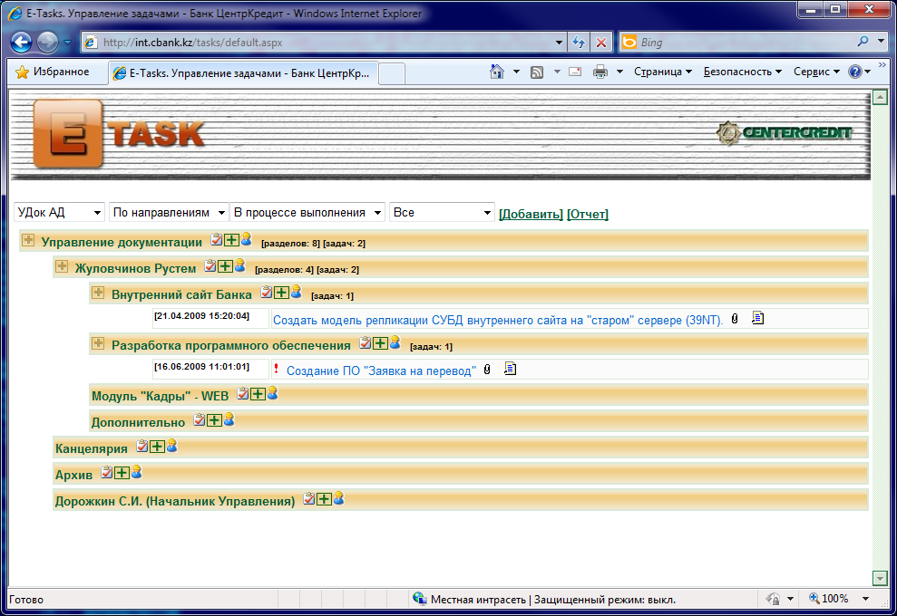Click clipboard-check icon beside Канцелярия
The width and height of the screenshot is (897, 616).
(x=141, y=447)
